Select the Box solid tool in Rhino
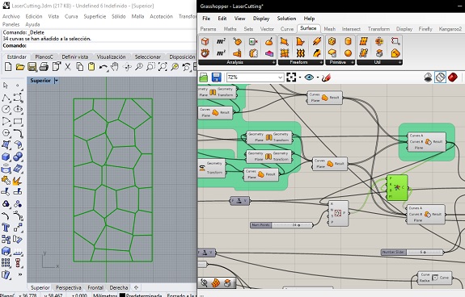This screenshot has height=297, width=465. coord(6,157)
